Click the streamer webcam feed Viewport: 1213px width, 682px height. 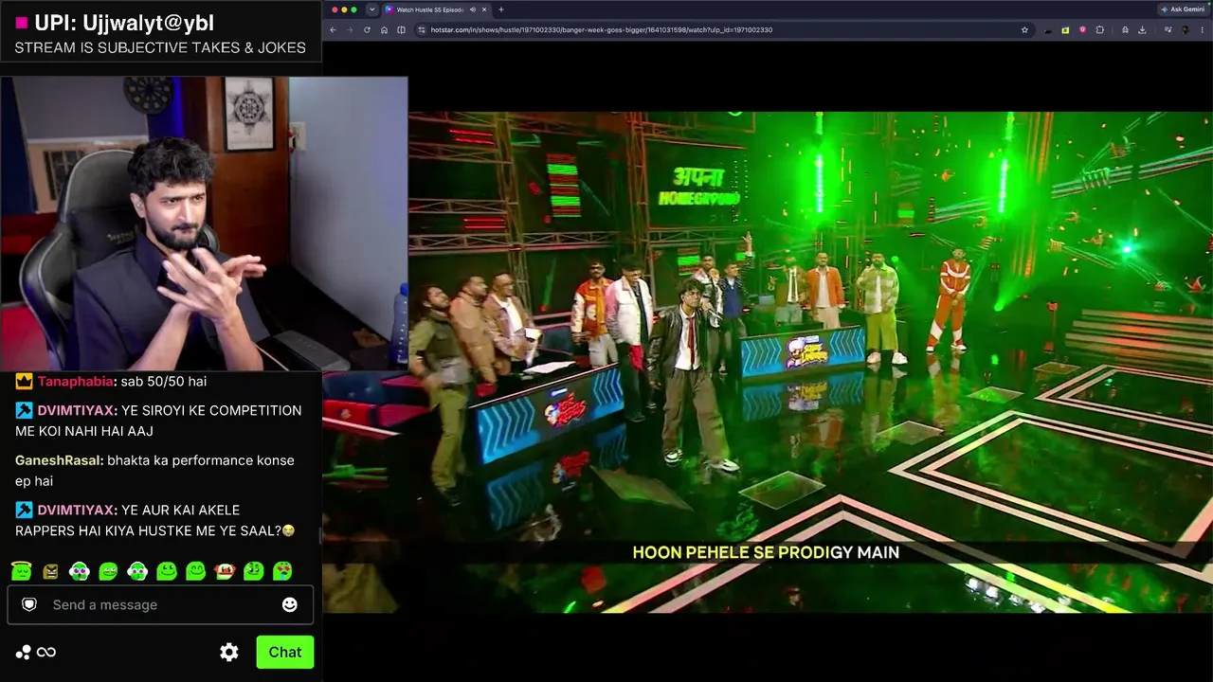point(204,224)
